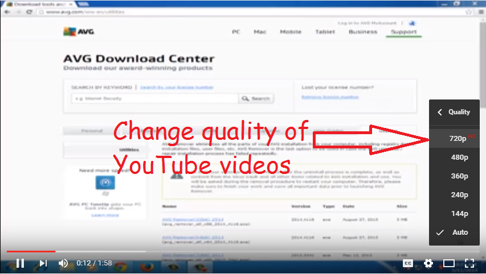Skip to the next video
This screenshot has height=274, width=486.
[x=43, y=263]
